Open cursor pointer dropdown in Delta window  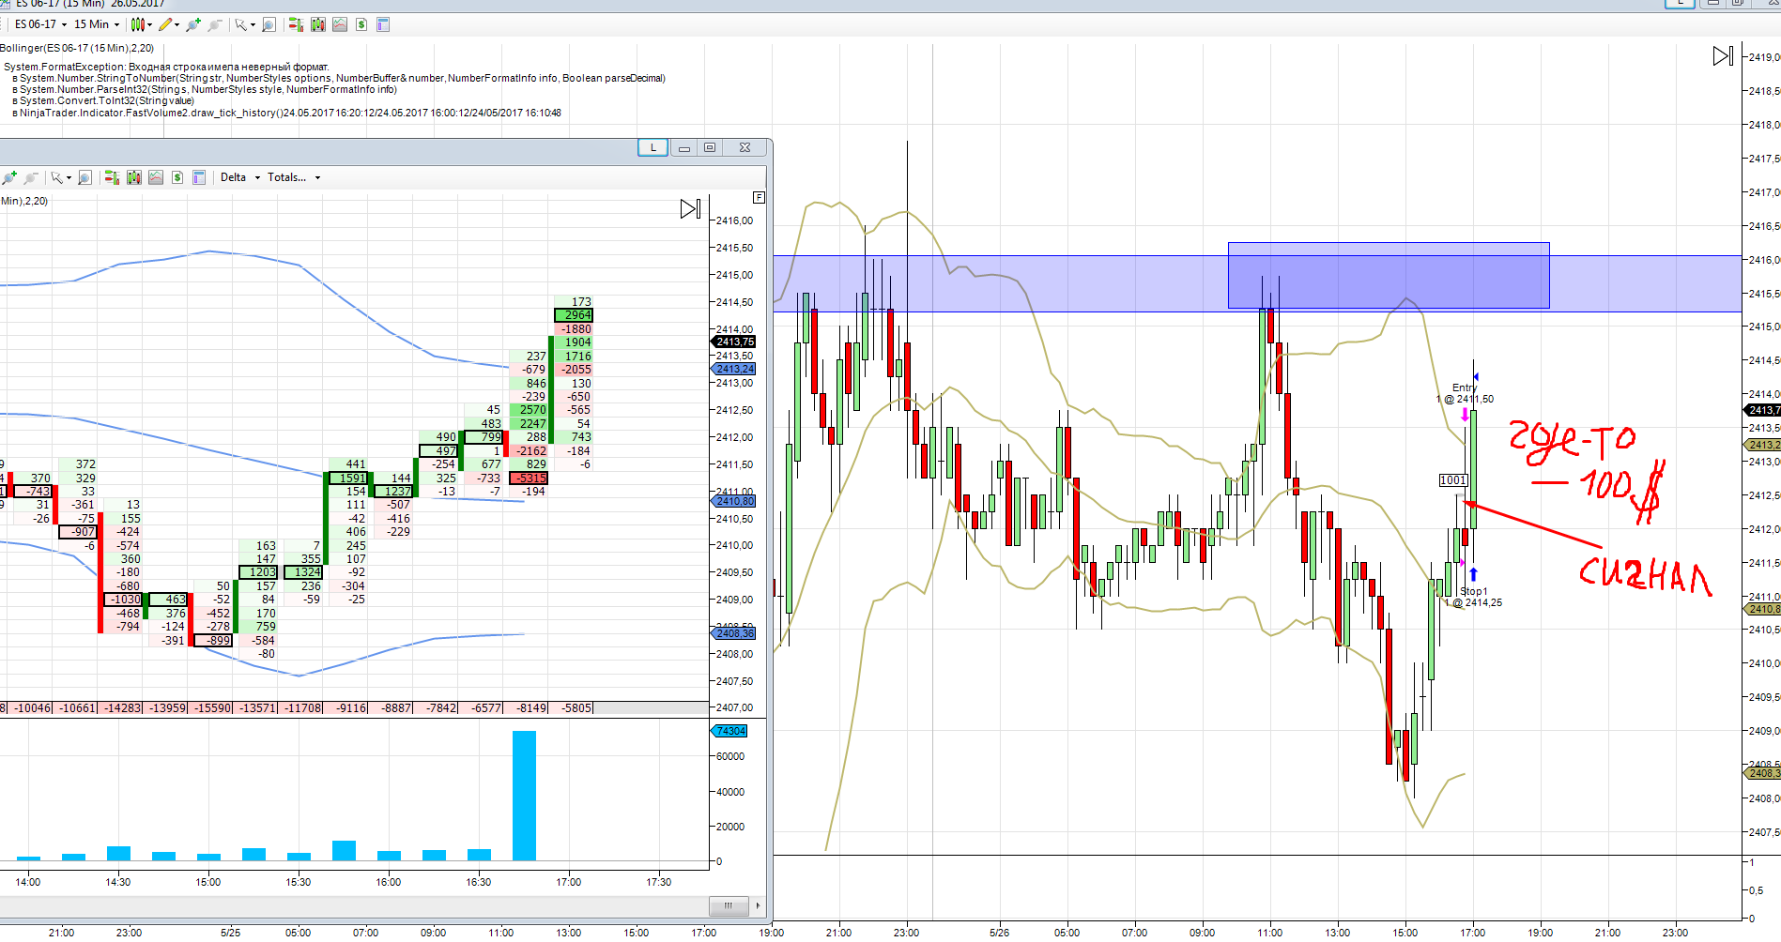click(x=61, y=177)
